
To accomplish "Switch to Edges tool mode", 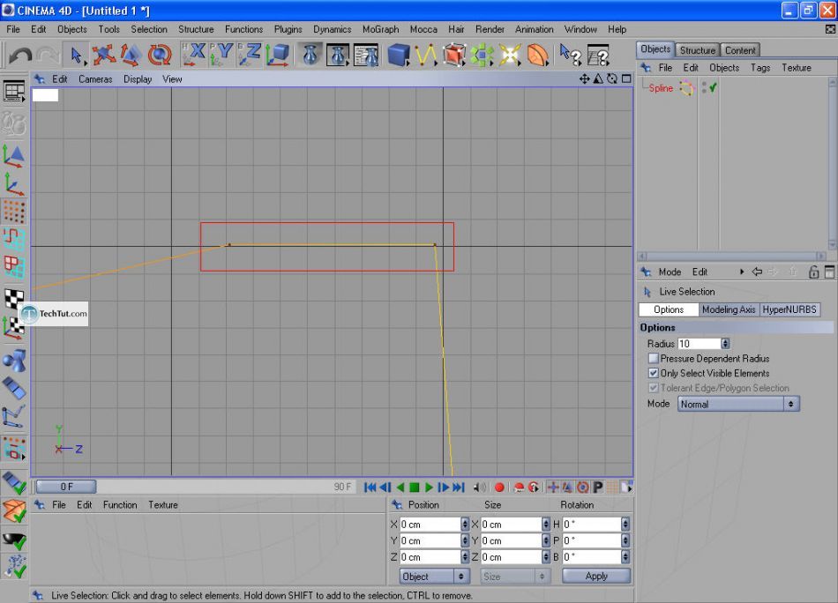I will [14, 240].
